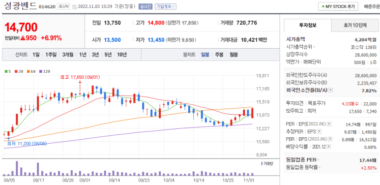Click the 코스닥 market badge

pyautogui.click(x=64, y=6)
